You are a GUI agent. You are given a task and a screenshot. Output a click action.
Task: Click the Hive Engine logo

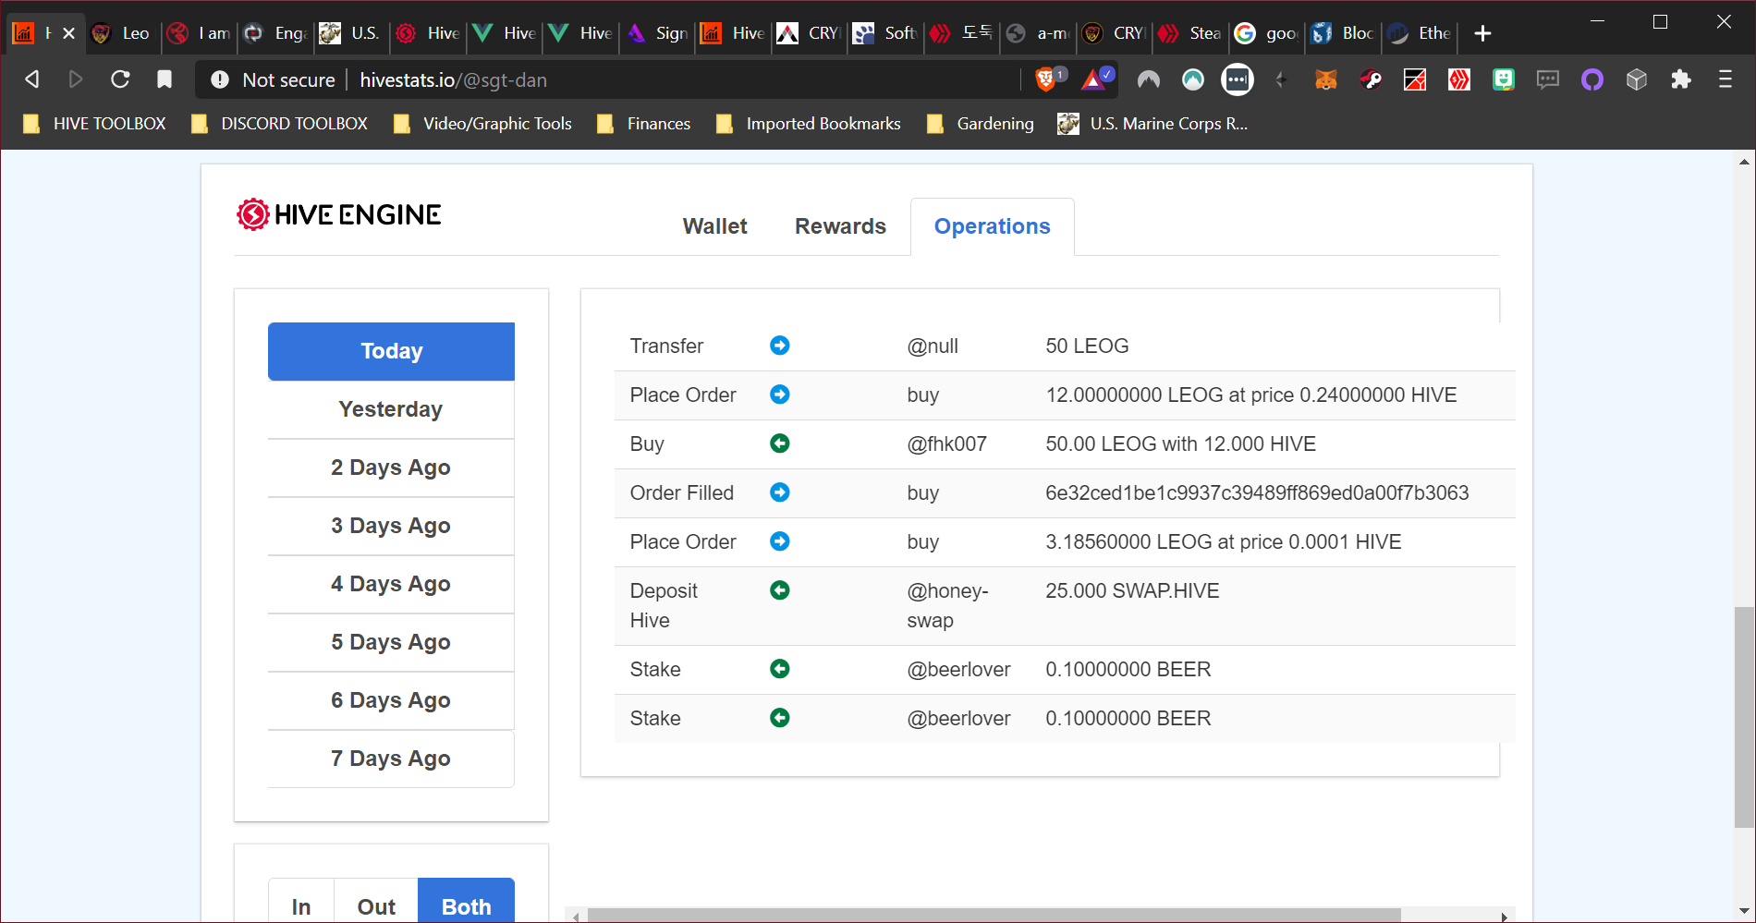(339, 214)
